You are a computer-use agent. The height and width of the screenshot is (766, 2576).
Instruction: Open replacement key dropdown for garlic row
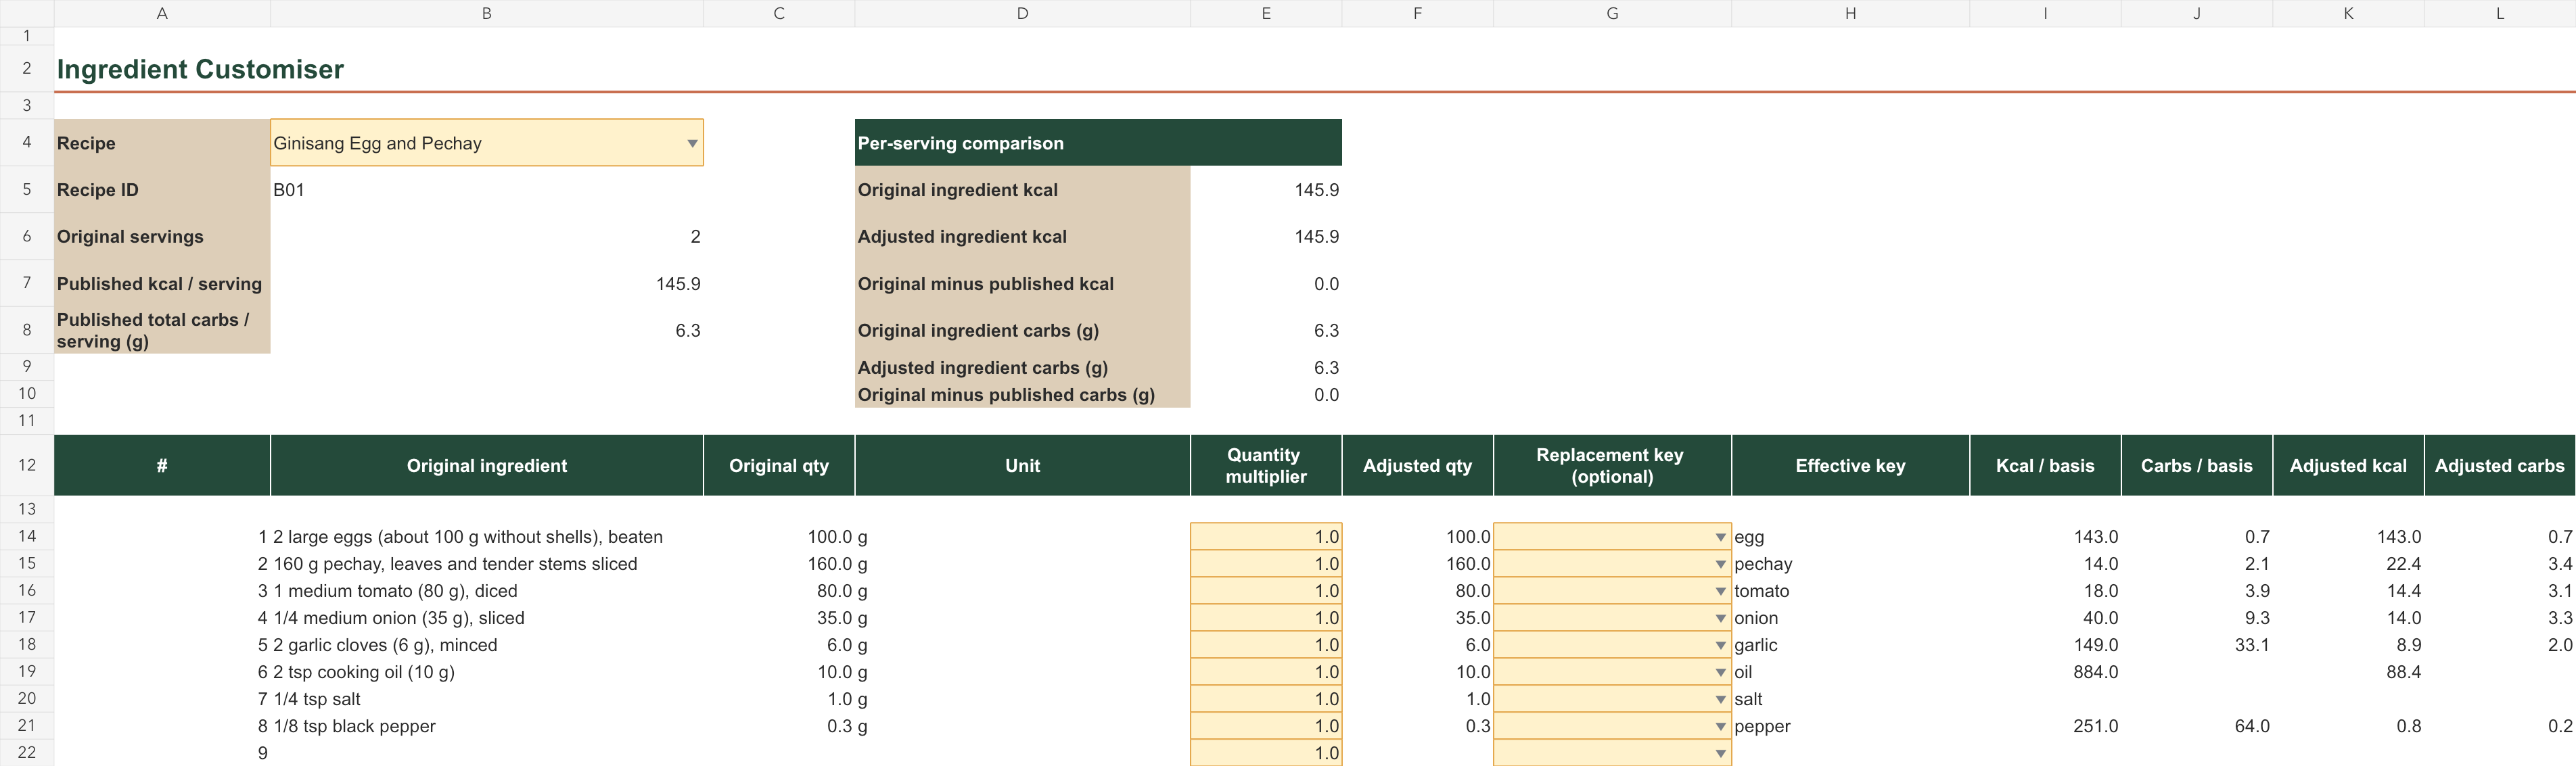click(x=1720, y=645)
